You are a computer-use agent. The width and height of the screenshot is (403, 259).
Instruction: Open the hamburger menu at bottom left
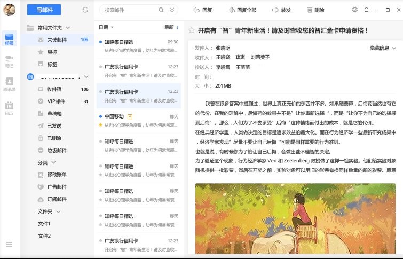[9, 245]
